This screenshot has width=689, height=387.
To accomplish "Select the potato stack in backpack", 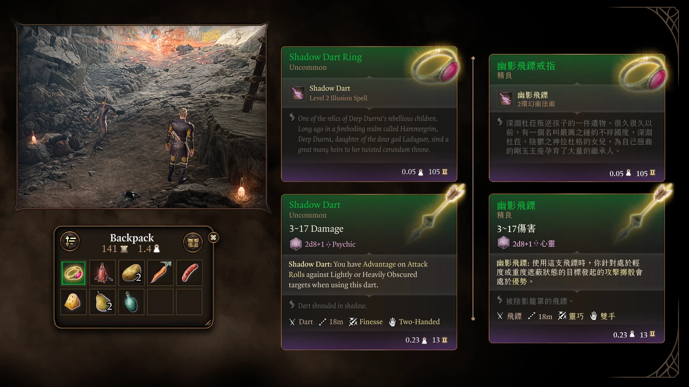I will click(x=131, y=273).
